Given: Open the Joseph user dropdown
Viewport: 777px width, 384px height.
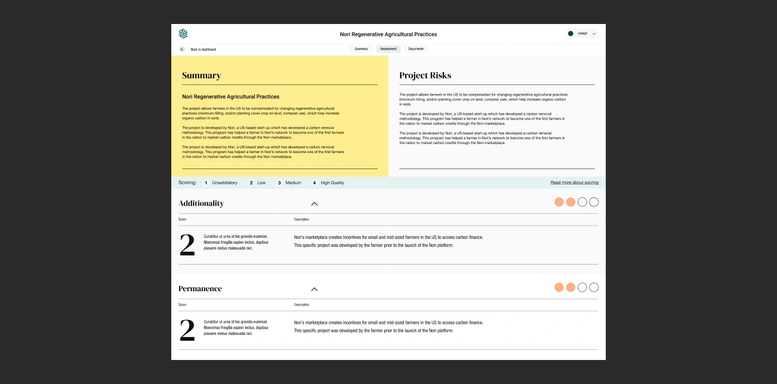Looking at the screenshot, I should 582,34.
